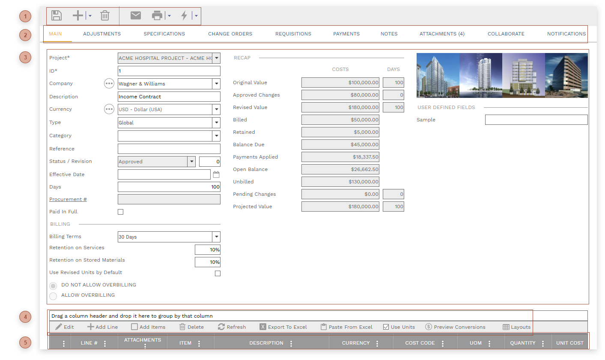Select the Allow Overbilling radio option
This screenshot has height=360, width=605.
(x=53, y=296)
